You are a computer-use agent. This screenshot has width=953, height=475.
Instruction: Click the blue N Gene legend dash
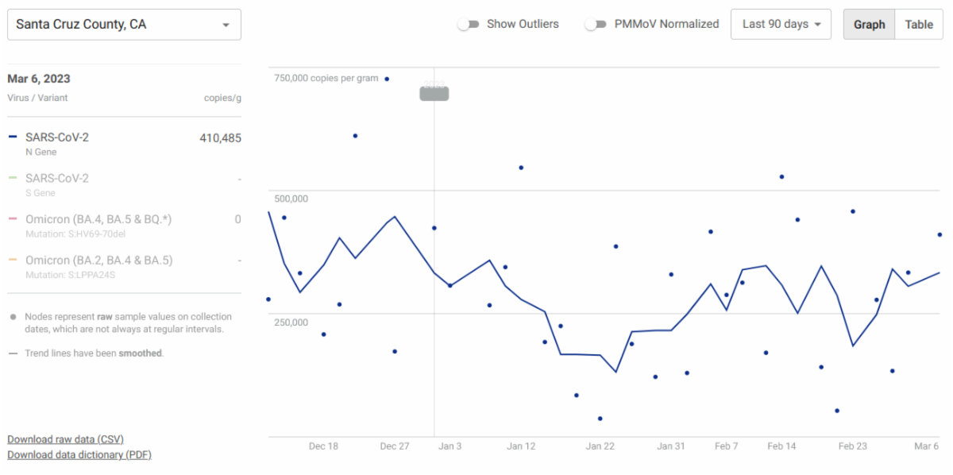(13, 137)
